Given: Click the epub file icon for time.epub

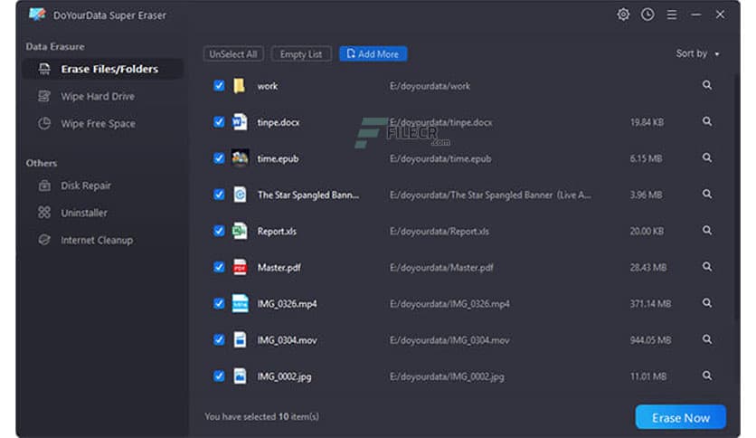Looking at the screenshot, I should (240, 158).
